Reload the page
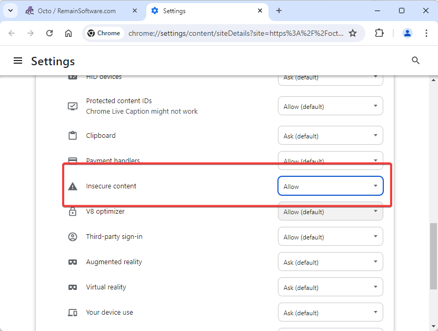The height and width of the screenshot is (331, 438). pos(49,33)
